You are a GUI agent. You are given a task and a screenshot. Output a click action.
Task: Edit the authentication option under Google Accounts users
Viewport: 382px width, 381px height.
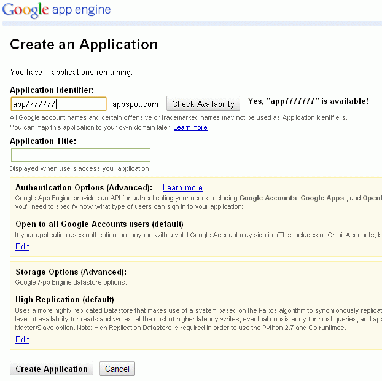(x=22, y=246)
